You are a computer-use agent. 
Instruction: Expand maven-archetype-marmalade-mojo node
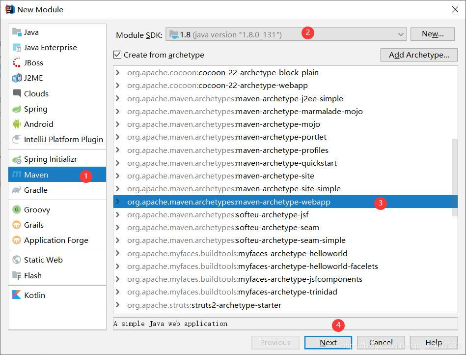point(118,111)
